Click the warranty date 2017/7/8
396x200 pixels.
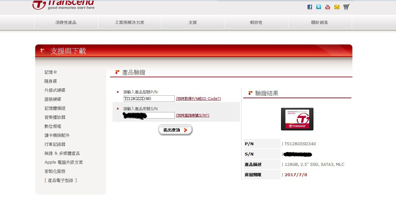296,175
